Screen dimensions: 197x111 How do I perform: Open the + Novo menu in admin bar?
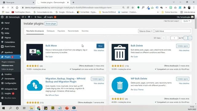pyautogui.click(x=38, y=17)
